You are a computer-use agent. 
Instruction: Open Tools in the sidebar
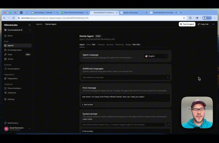click(18, 55)
